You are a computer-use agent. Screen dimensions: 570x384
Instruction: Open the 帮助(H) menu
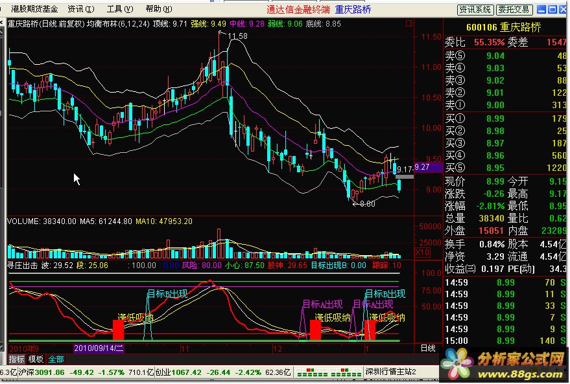pos(159,8)
